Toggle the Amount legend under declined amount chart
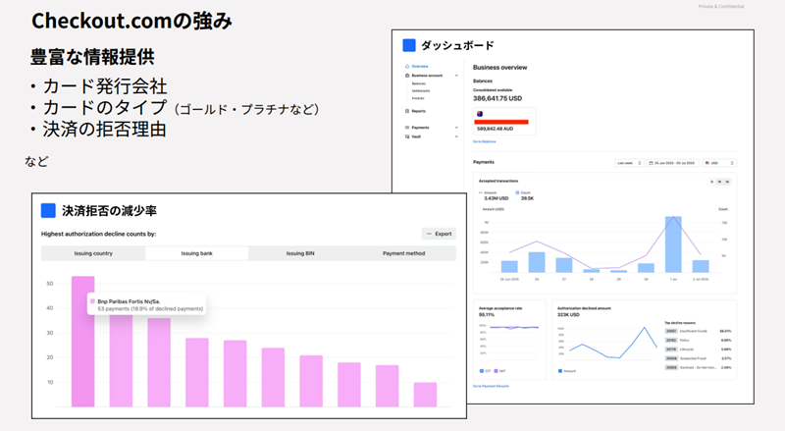Image resolution: width=785 pixels, height=431 pixels. (559, 372)
